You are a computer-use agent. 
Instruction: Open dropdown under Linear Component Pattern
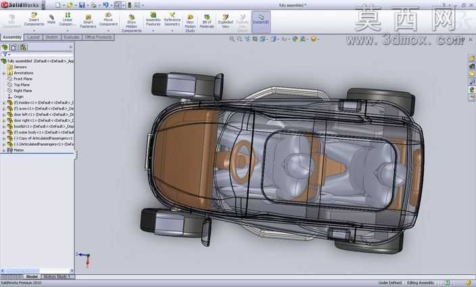tap(68, 30)
